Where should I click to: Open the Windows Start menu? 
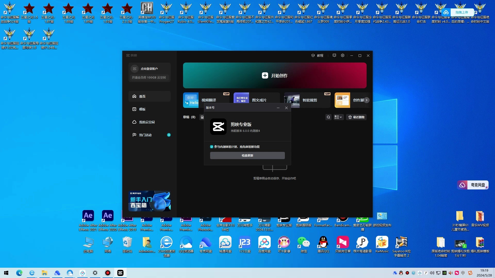click(x=6, y=273)
